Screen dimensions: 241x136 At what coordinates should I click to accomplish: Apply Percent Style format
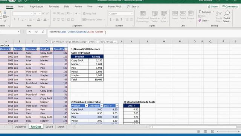tap(117, 20)
